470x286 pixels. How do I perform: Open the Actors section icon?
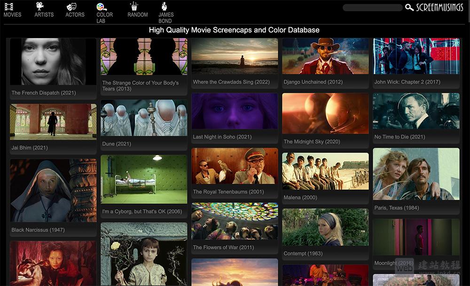(74, 7)
